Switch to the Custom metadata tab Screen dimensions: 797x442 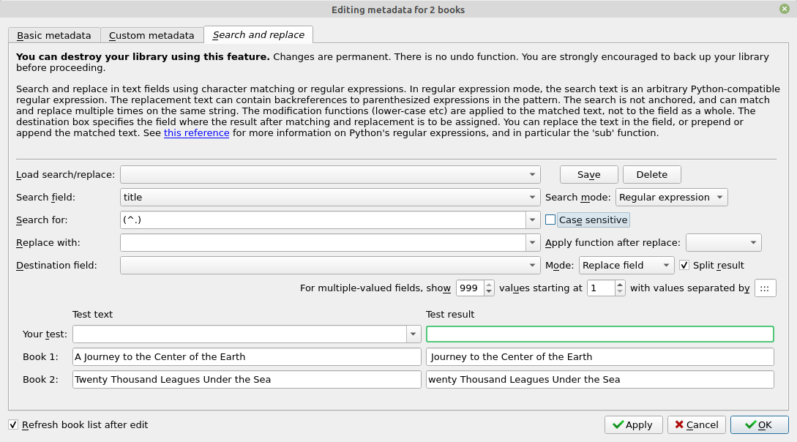(151, 34)
